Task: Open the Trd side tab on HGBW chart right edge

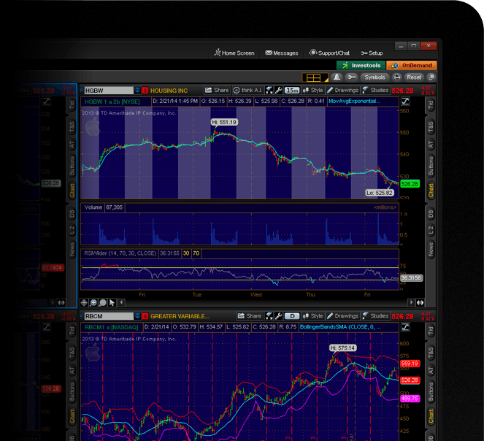Action: point(431,105)
